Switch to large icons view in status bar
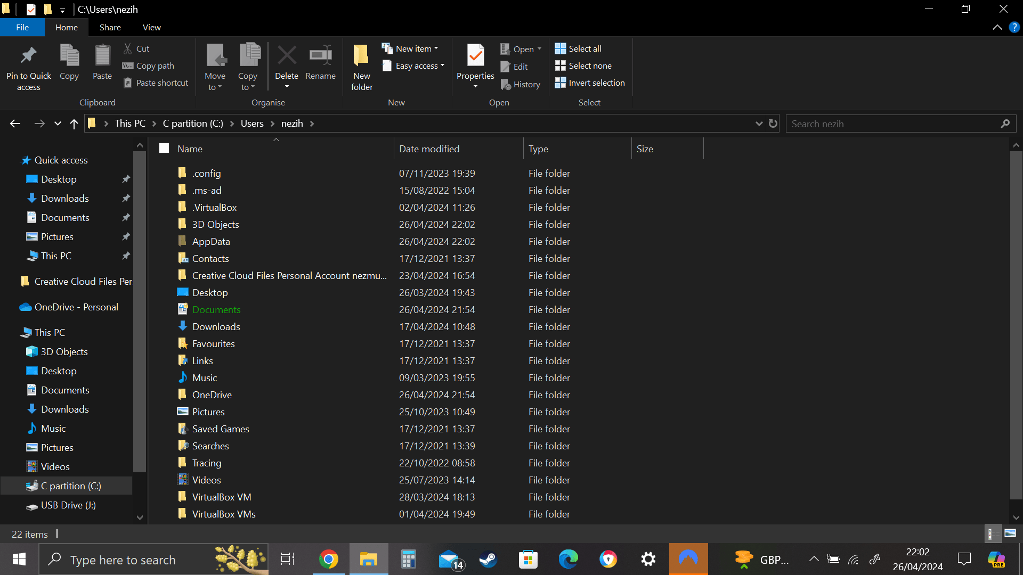The width and height of the screenshot is (1023, 575). click(x=1010, y=533)
